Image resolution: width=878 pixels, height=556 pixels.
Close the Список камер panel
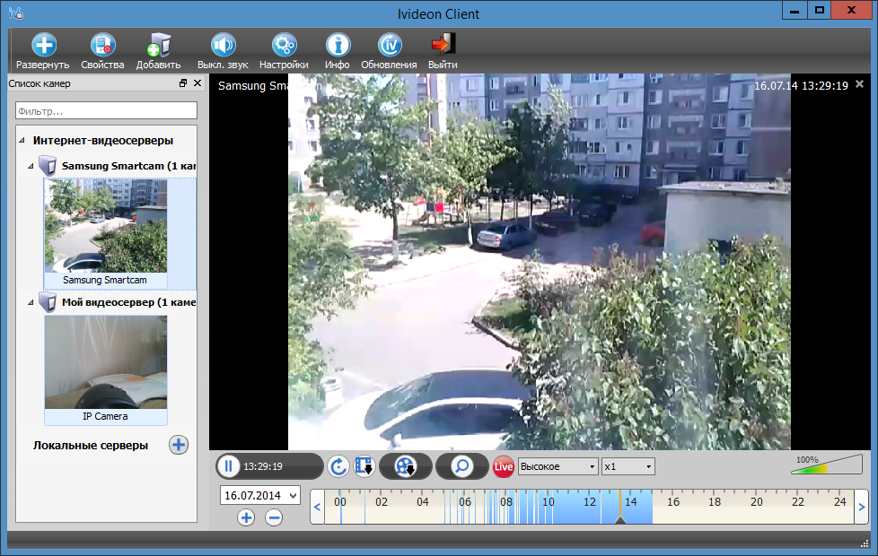198,83
